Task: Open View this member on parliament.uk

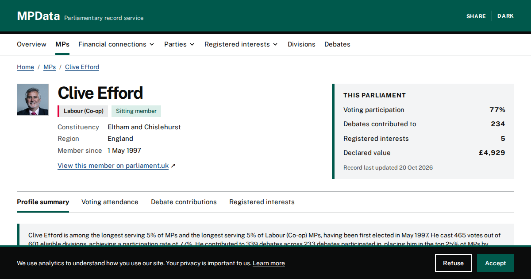Action: (x=113, y=166)
